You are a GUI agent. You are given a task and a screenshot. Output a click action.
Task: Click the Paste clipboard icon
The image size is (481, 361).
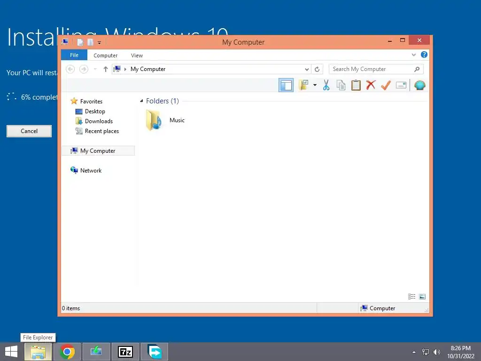coord(356,85)
